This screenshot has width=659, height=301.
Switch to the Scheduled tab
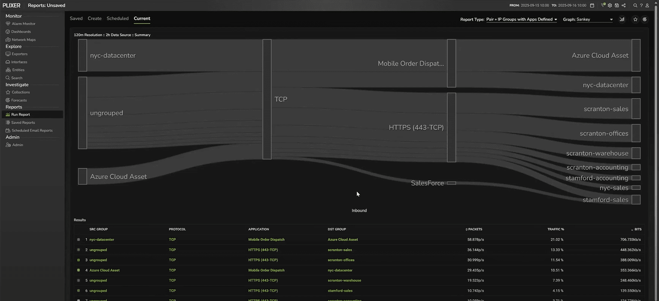[x=118, y=18]
